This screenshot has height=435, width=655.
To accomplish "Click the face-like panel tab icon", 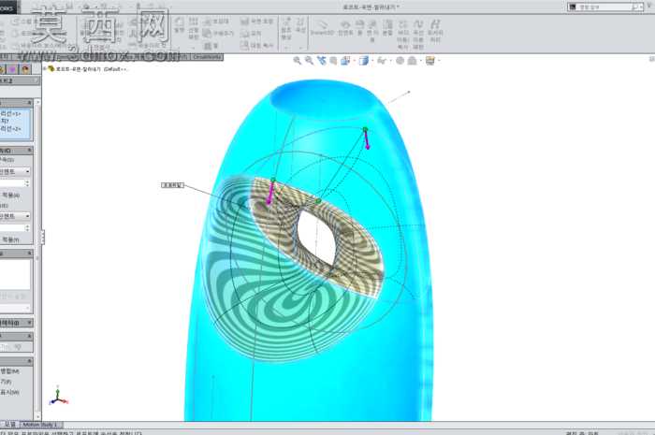I will [25, 69].
